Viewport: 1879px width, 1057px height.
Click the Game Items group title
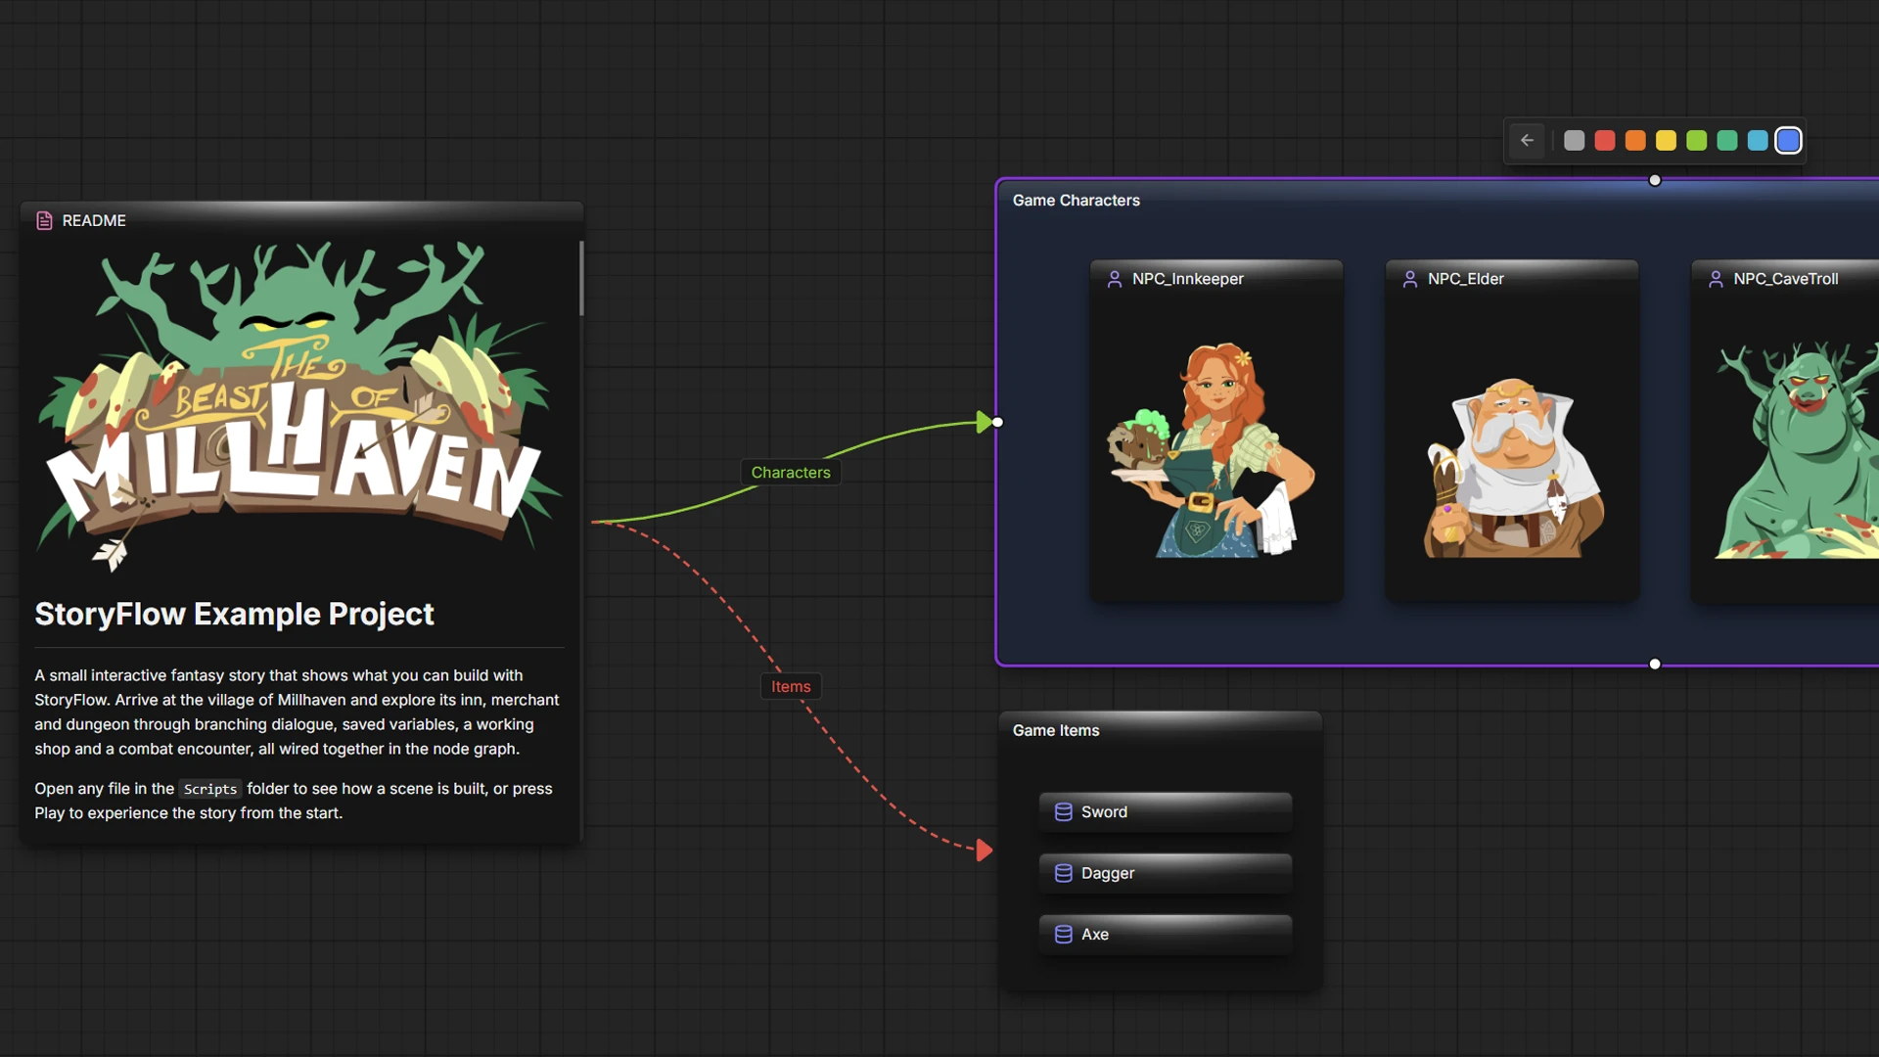(x=1056, y=731)
